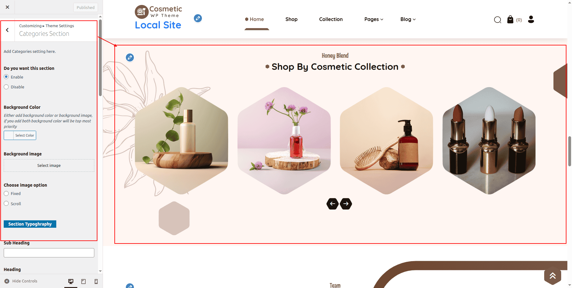Screen dimensions: 572x288
Task: Click the scroll-to-top double chevron icon
Action: tap(553, 276)
